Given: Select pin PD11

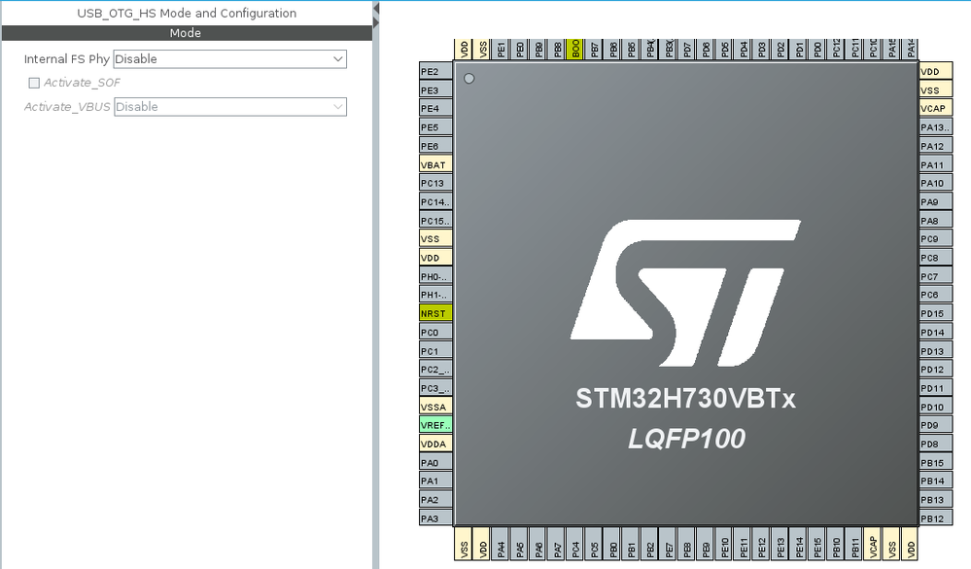Looking at the screenshot, I should coord(936,387).
